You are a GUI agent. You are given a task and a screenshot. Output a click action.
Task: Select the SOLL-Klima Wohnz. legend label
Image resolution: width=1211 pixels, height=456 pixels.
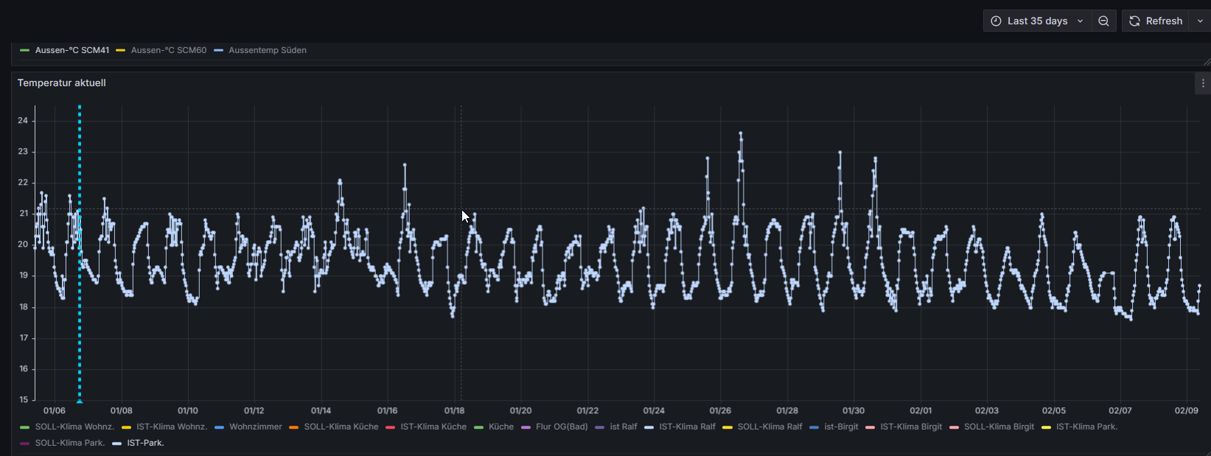74,427
